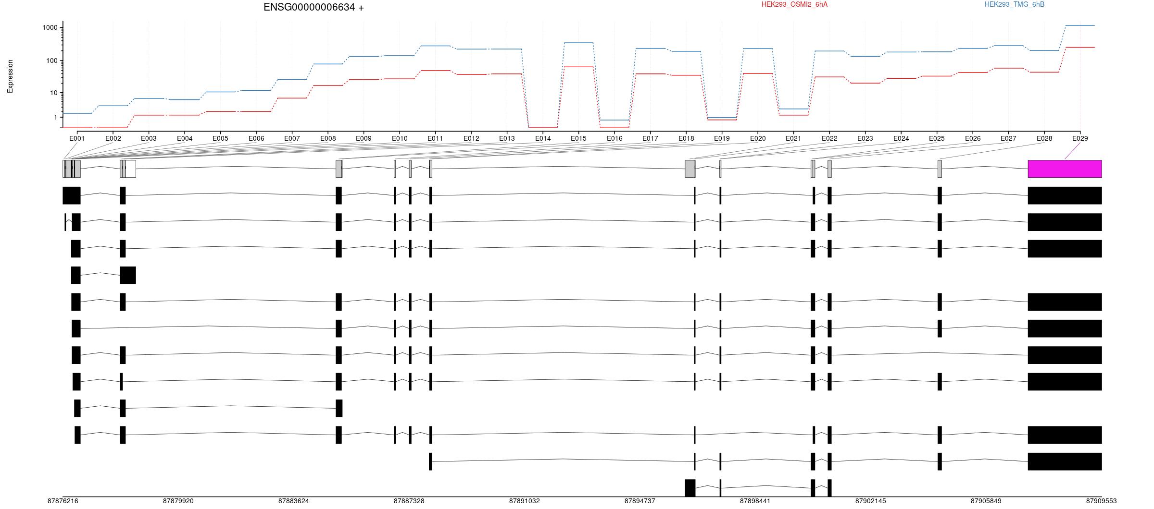The width and height of the screenshot is (1154, 509).
Task: Click genomic coordinate 87898441
Action: [x=755, y=501]
